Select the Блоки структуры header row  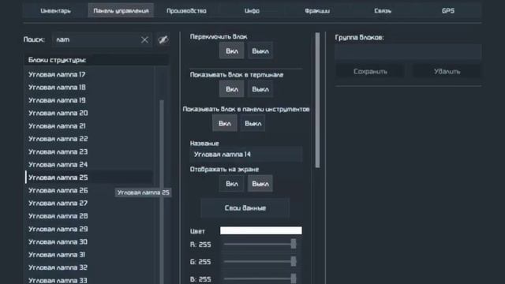(x=96, y=60)
